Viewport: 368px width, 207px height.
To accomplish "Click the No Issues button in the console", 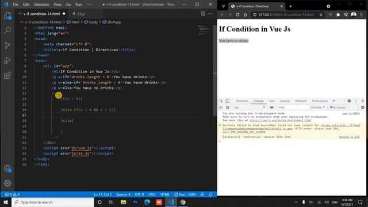I will pos(338,108).
